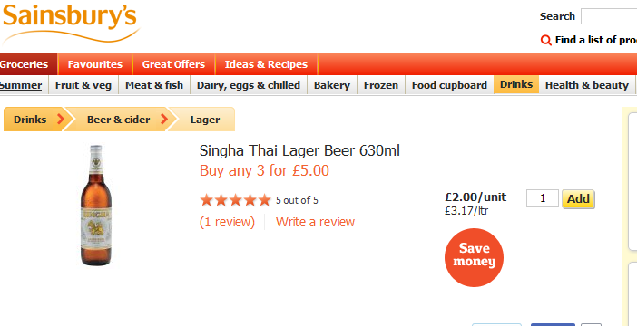The width and height of the screenshot is (637, 326).
Task: Navigate to Lager breadcrumb
Action: click(x=205, y=120)
